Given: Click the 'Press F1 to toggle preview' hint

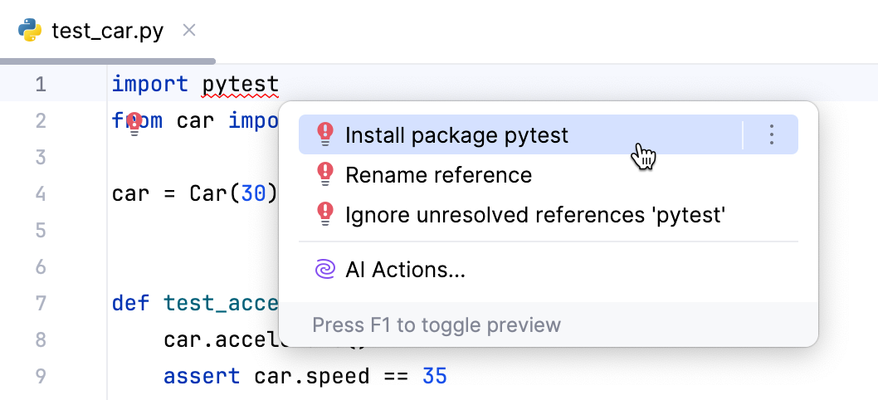Looking at the screenshot, I should point(436,324).
